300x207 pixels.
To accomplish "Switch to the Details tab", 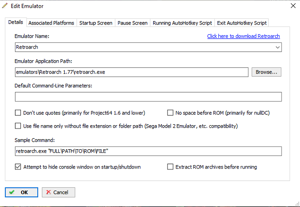I will coord(15,22).
